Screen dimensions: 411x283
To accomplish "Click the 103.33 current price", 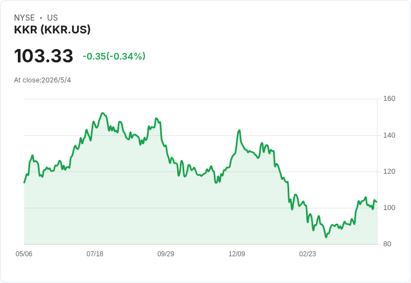I will (44, 56).
